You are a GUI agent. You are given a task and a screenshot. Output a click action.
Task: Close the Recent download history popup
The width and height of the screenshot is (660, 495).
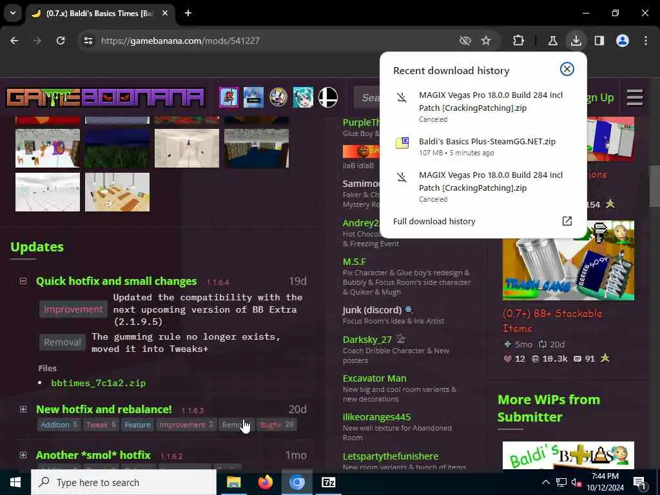[567, 69]
